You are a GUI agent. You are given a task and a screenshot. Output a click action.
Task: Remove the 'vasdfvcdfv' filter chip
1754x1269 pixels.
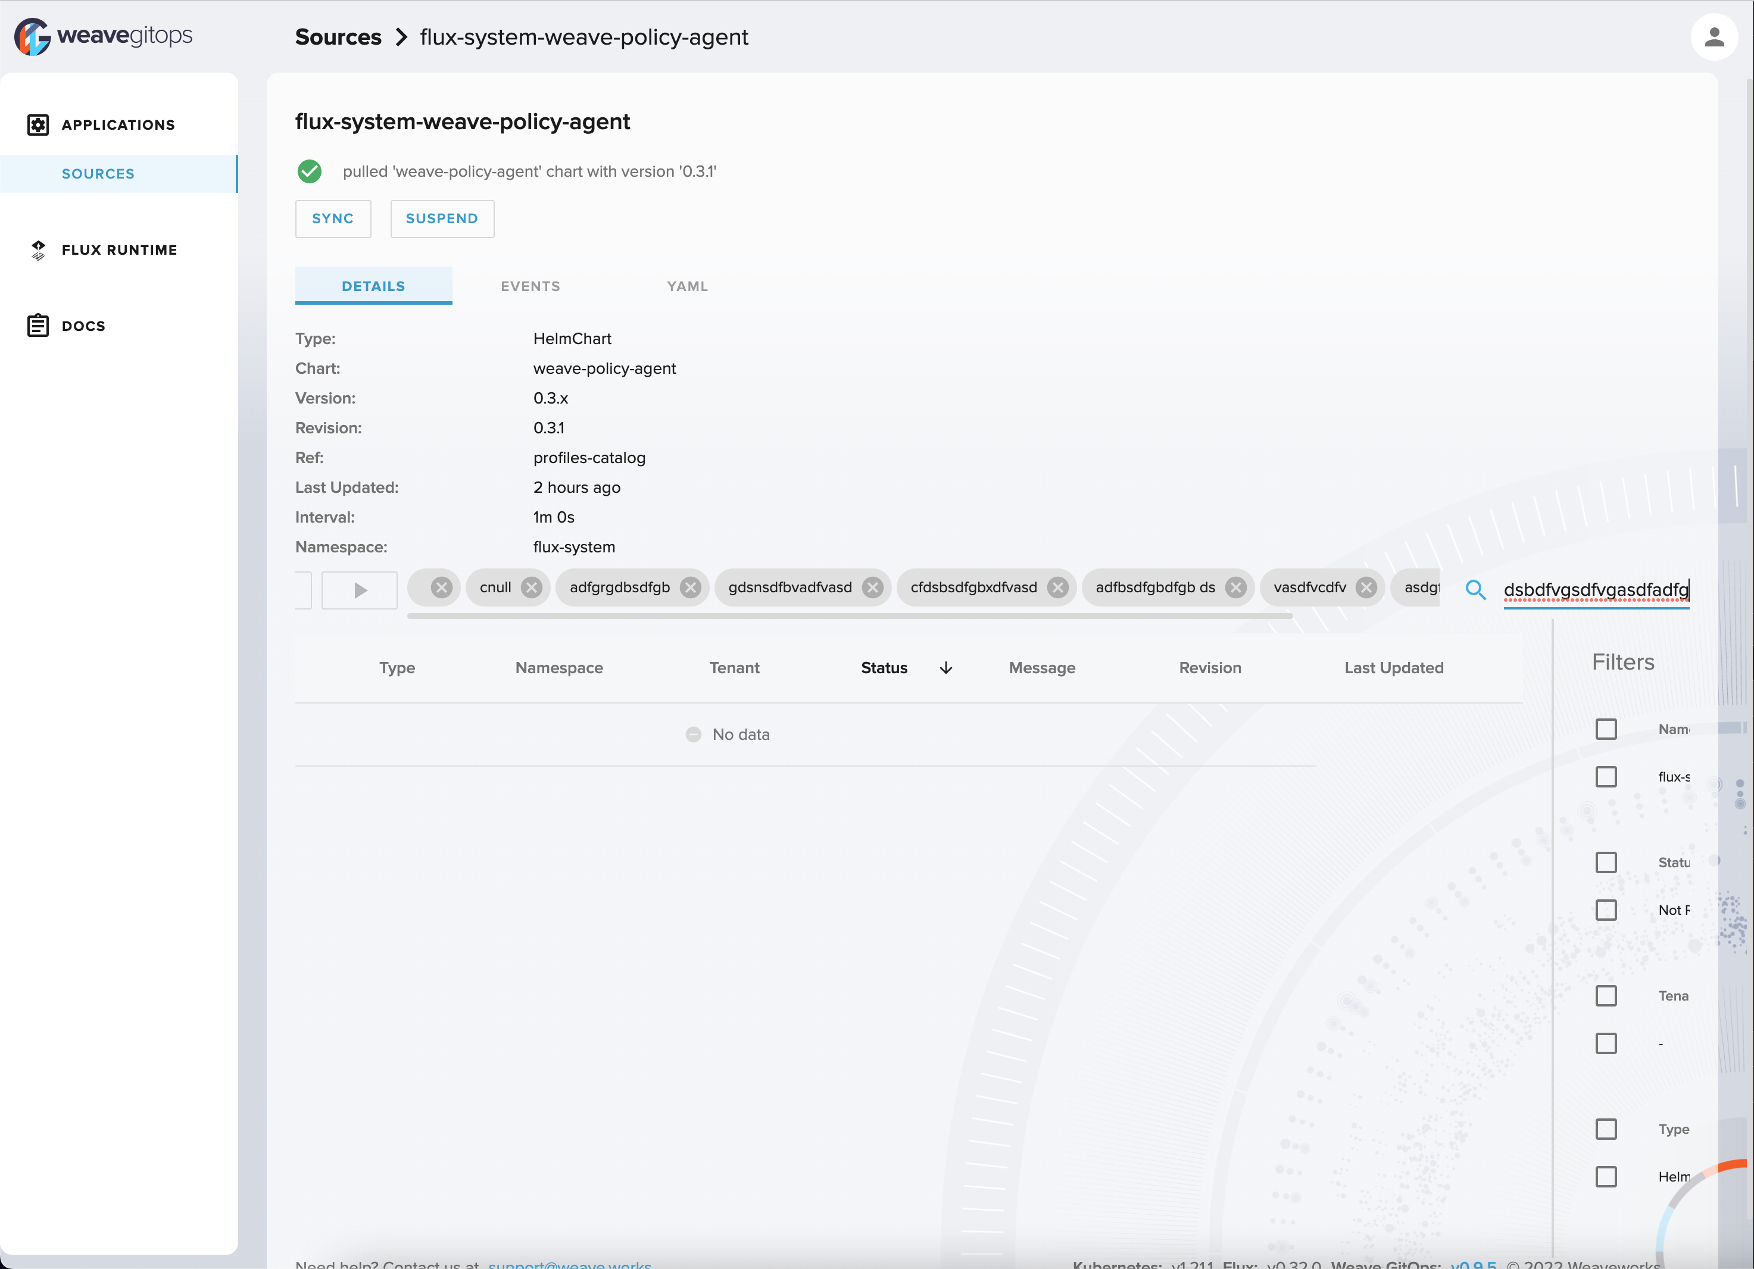(1366, 587)
